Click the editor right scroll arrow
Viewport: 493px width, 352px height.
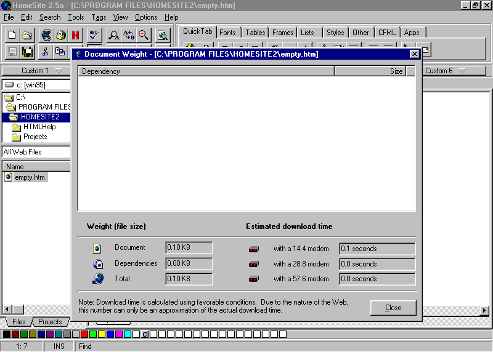[484, 311]
